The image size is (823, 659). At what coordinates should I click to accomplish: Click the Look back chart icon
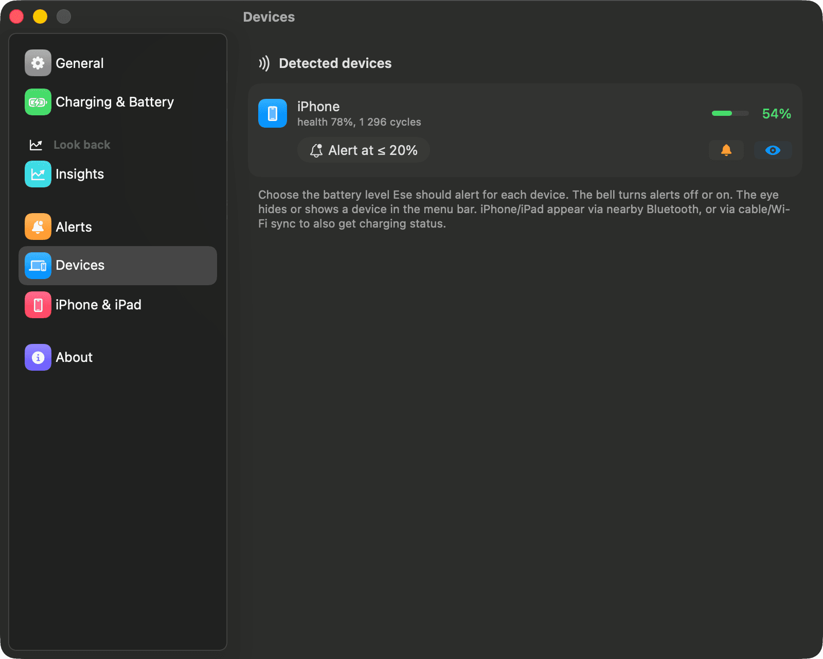(x=36, y=145)
